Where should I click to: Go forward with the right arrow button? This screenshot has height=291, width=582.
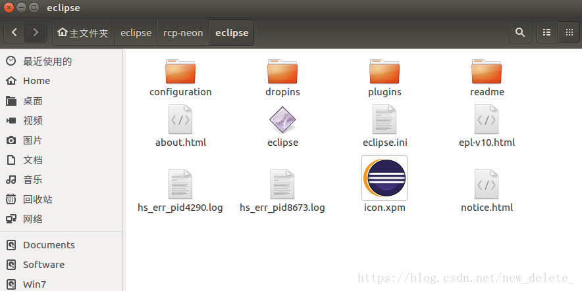point(36,33)
